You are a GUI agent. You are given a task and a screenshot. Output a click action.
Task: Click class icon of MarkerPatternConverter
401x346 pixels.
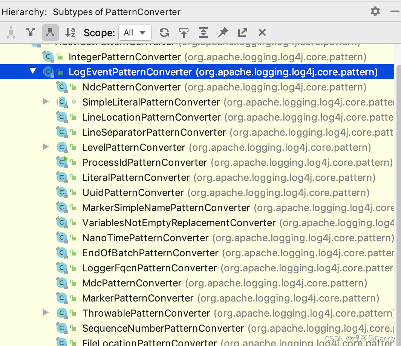[62, 298]
